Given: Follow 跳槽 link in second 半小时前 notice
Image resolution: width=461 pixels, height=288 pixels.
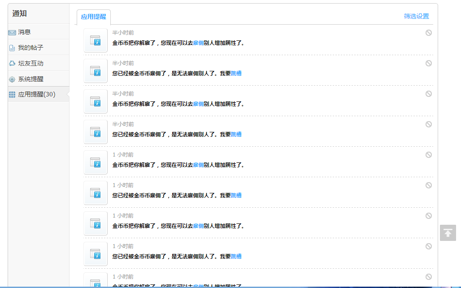Looking at the screenshot, I should point(236,135).
